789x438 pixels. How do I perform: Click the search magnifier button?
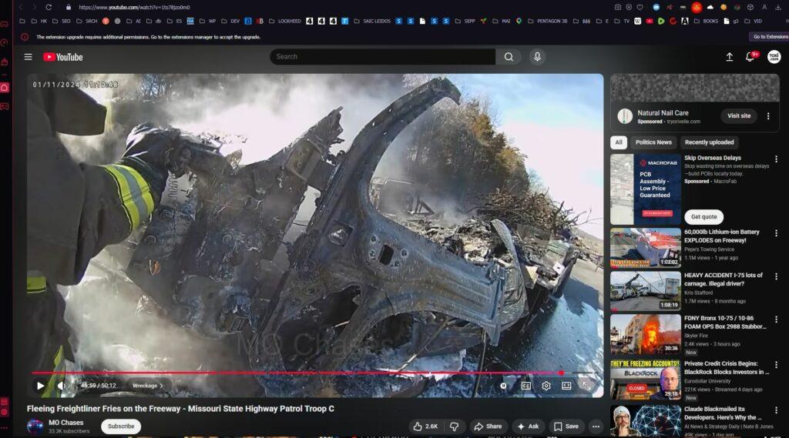pyautogui.click(x=509, y=57)
